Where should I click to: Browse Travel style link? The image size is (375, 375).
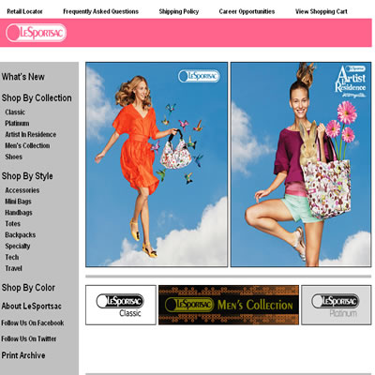click(x=13, y=268)
